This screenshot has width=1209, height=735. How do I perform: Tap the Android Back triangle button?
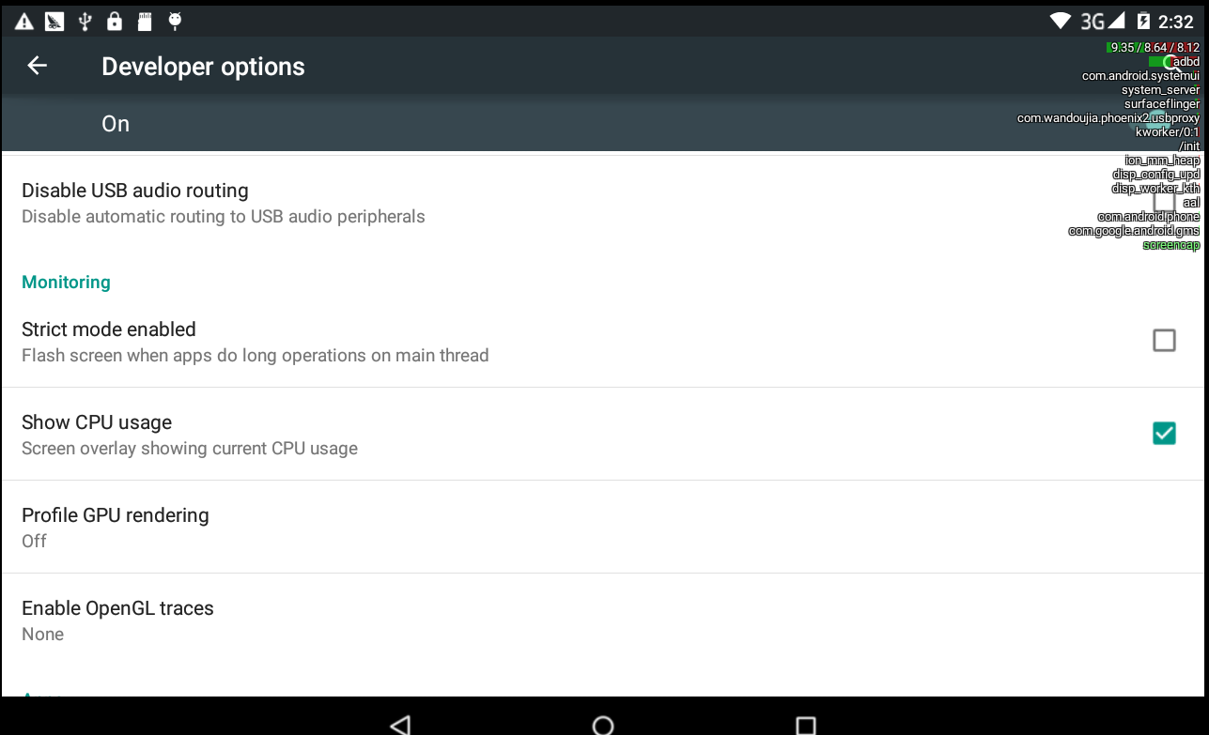401,725
